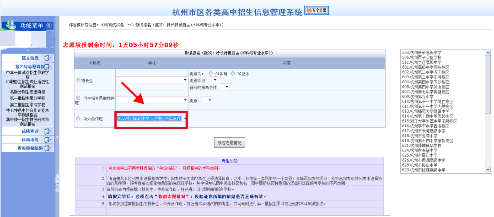This screenshot has width=494, height=217.
Task: Click the small up arrow above 基本信息
Action: coord(27,50)
